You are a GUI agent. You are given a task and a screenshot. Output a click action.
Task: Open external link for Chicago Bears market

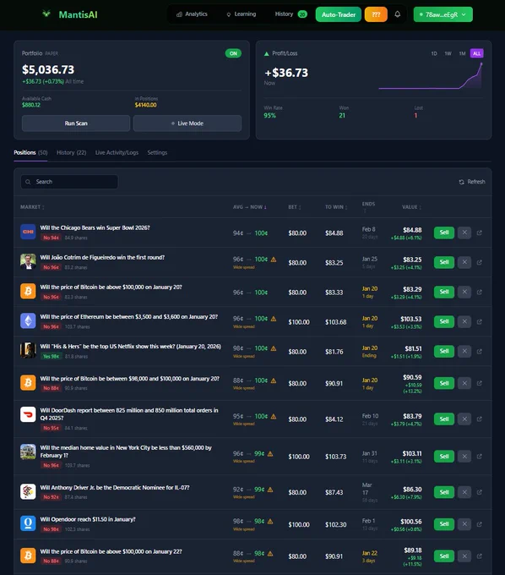479,233
